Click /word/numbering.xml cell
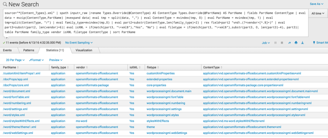The height and width of the screenshot is (138, 328). point(17,103)
